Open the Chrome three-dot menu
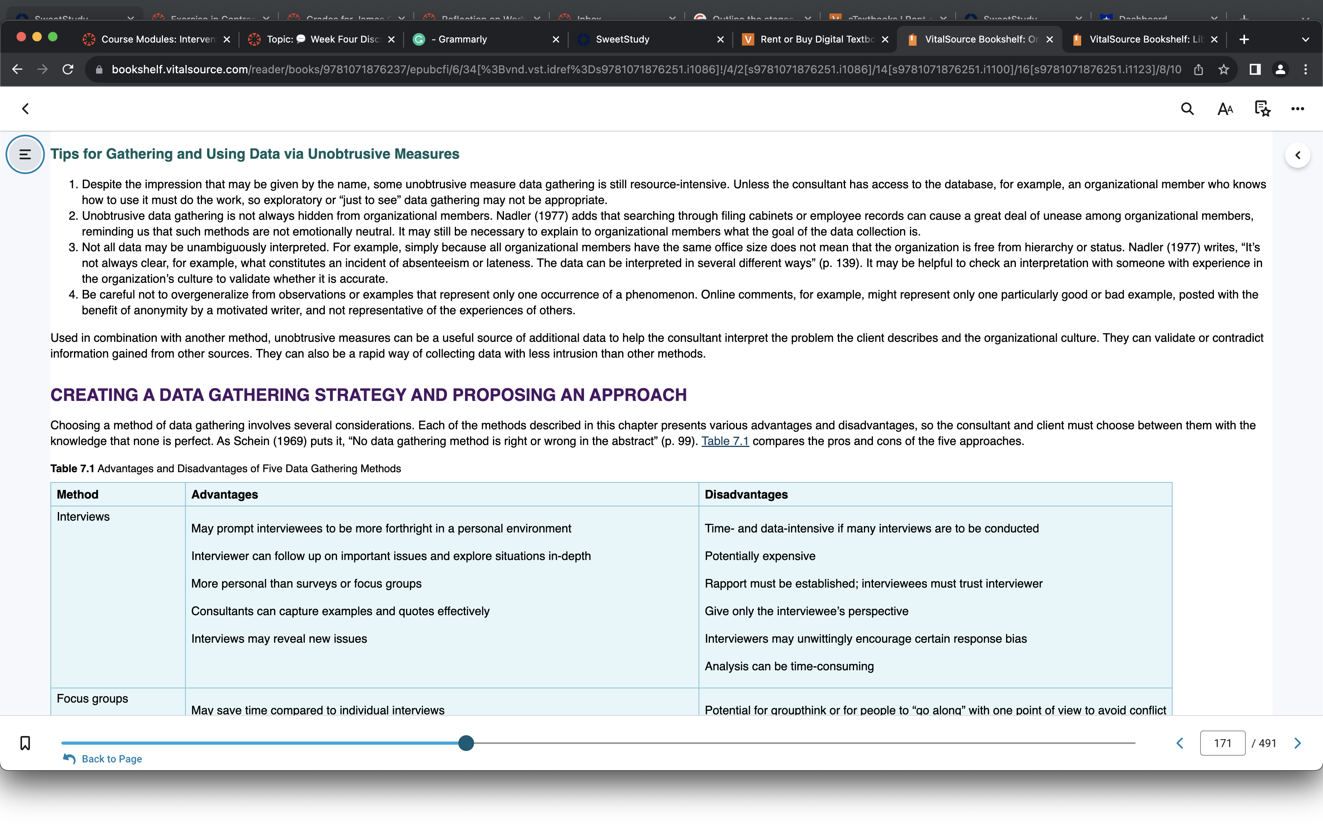The height and width of the screenshot is (827, 1323). pyautogui.click(x=1306, y=69)
